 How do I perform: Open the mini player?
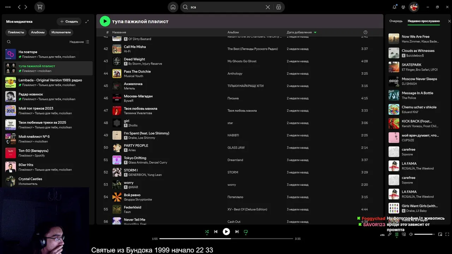tap(440, 234)
